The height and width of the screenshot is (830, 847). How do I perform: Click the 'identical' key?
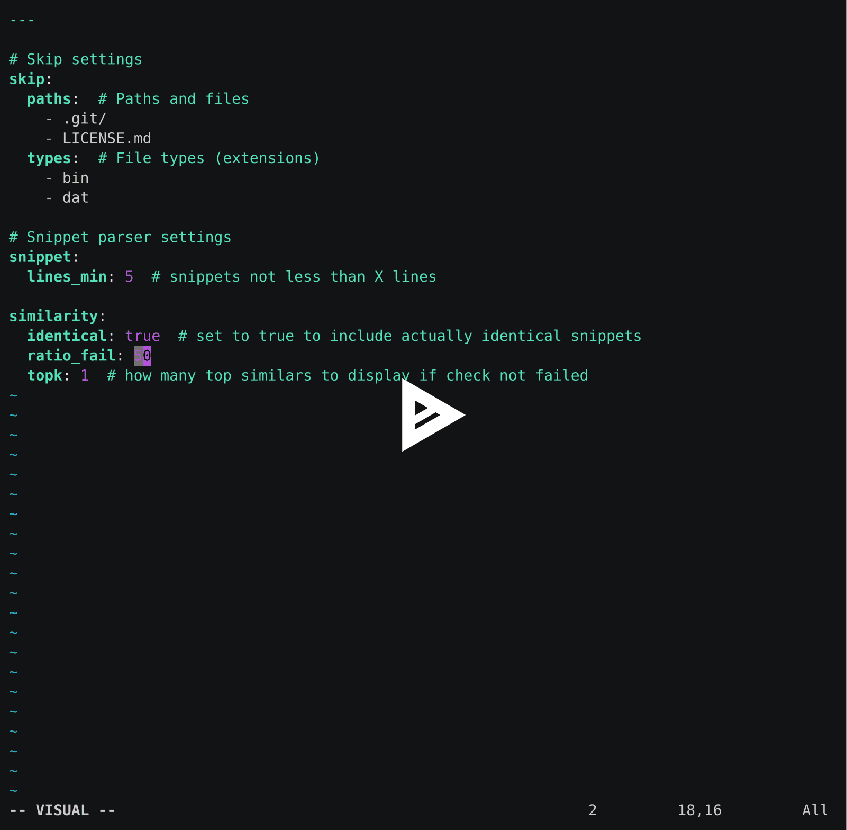67,336
